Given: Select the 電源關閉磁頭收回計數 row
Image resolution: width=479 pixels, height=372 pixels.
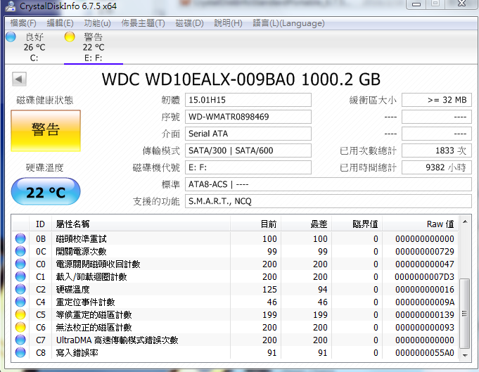Looking at the screenshot, I should pos(235,264).
